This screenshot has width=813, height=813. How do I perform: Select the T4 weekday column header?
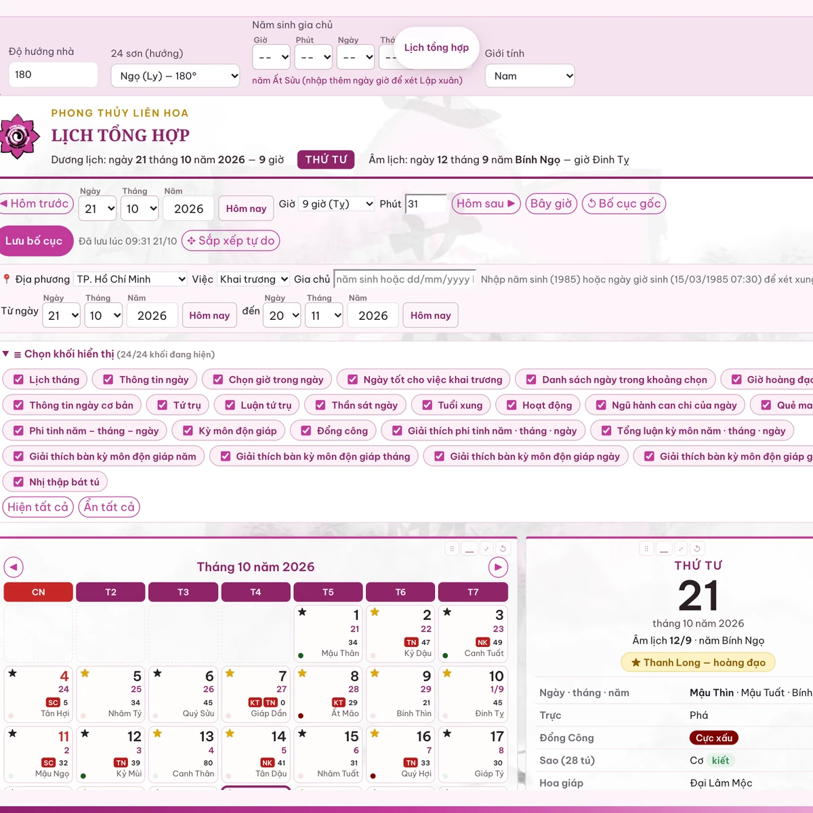(x=255, y=592)
